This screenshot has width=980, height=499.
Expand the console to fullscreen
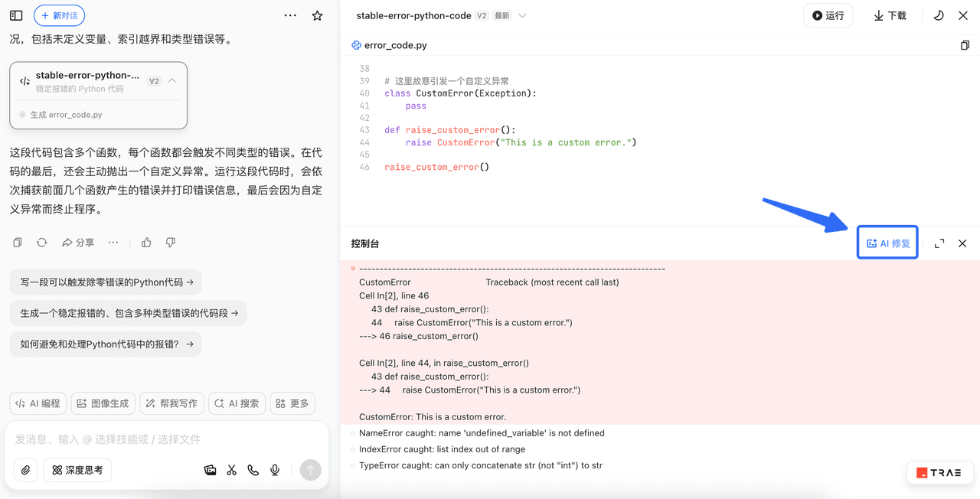coord(939,243)
